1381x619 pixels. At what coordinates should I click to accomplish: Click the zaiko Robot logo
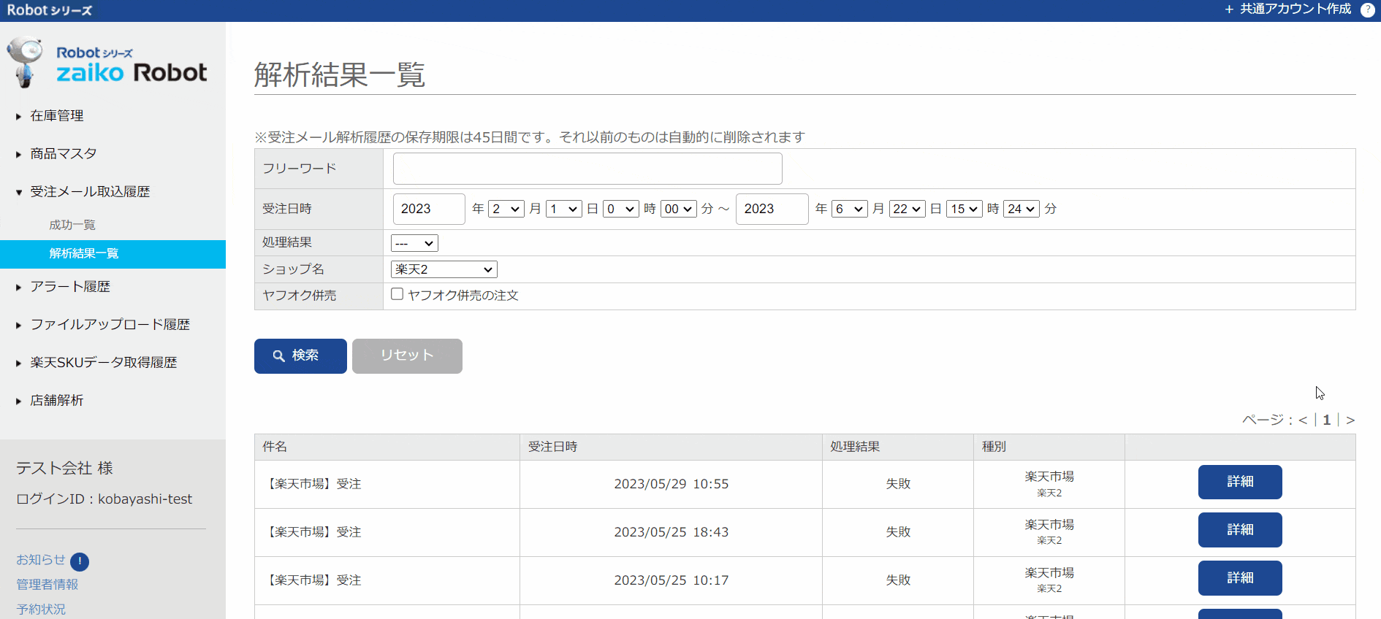click(x=107, y=64)
